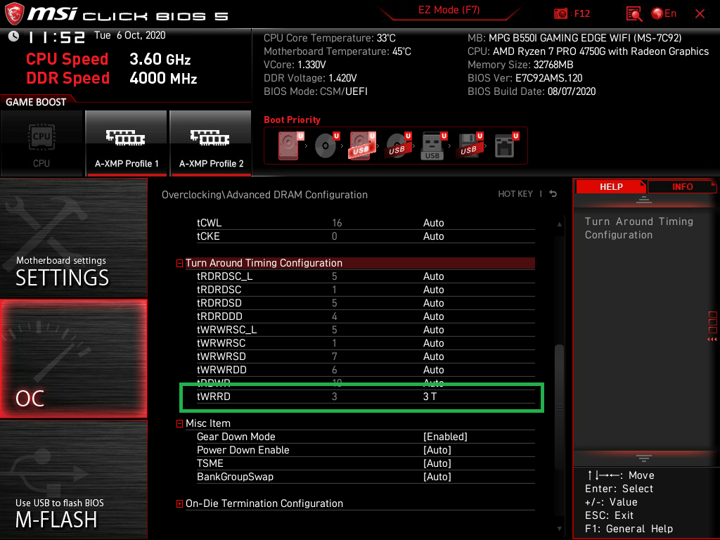Open the OC overclocking section
Image resolution: width=720 pixels, height=540 pixels.
[73, 359]
